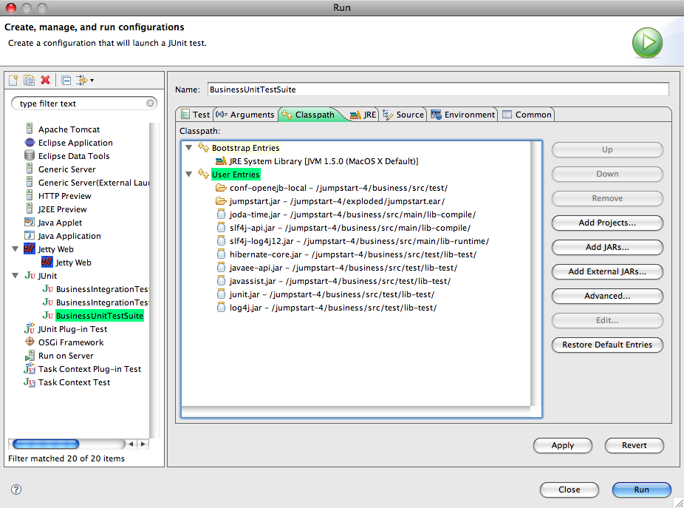Select the Generic Server launch type
This screenshot has height=508, width=684.
click(66, 169)
